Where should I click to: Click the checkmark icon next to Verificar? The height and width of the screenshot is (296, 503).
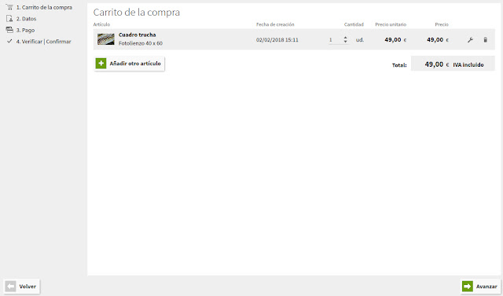point(9,42)
